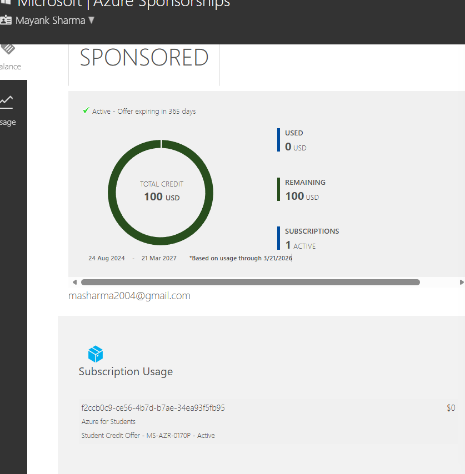This screenshot has width=465, height=474.
Task: Click the SUBSCRIPTIONS 1 ACTIVE value
Action: coord(301,245)
